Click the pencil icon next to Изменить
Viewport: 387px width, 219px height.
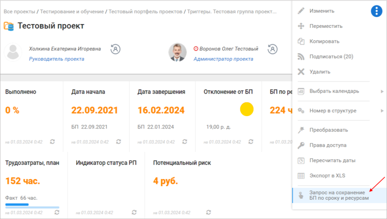pos(301,11)
